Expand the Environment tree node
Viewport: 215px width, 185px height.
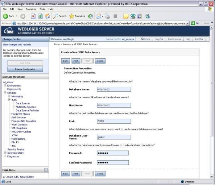(5, 85)
